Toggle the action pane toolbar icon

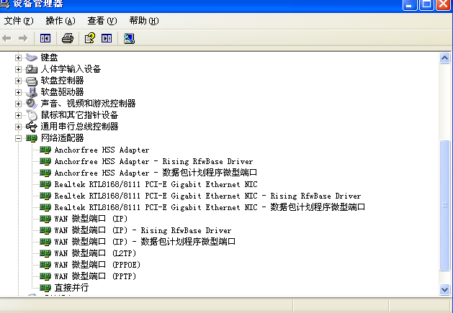(x=107, y=38)
